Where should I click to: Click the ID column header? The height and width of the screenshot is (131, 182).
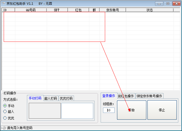[x=8, y=10]
